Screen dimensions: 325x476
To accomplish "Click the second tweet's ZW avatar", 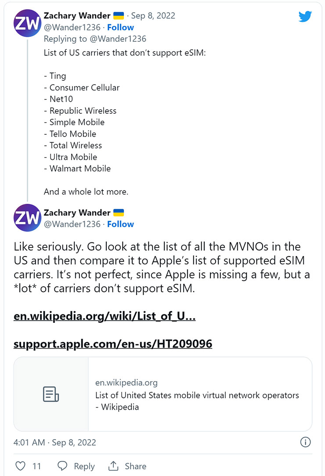I will click(x=27, y=218).
